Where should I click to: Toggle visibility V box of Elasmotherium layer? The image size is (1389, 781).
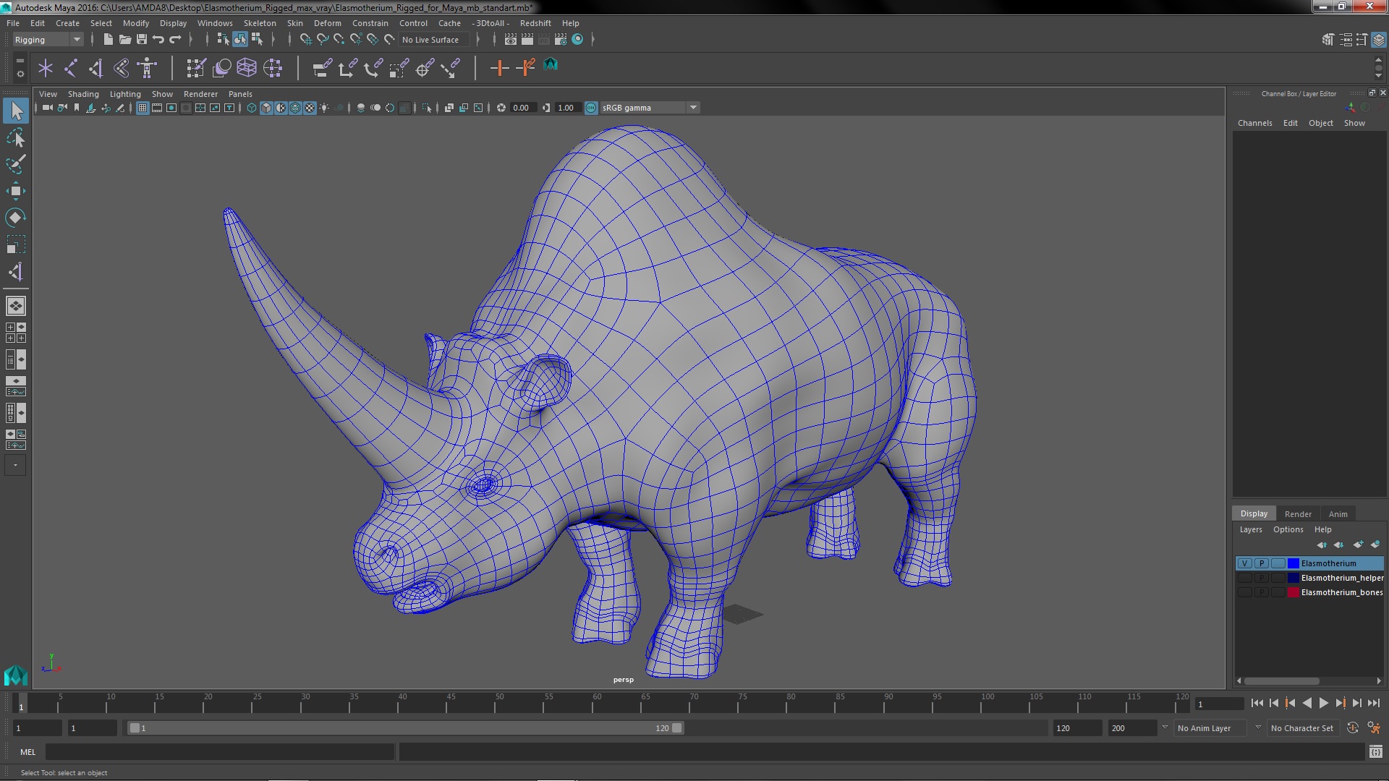(1244, 563)
